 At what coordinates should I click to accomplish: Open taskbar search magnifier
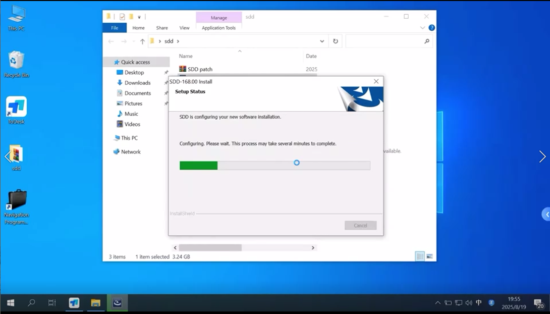click(x=31, y=302)
